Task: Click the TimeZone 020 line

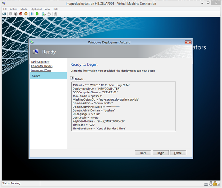Action: pos(84,125)
